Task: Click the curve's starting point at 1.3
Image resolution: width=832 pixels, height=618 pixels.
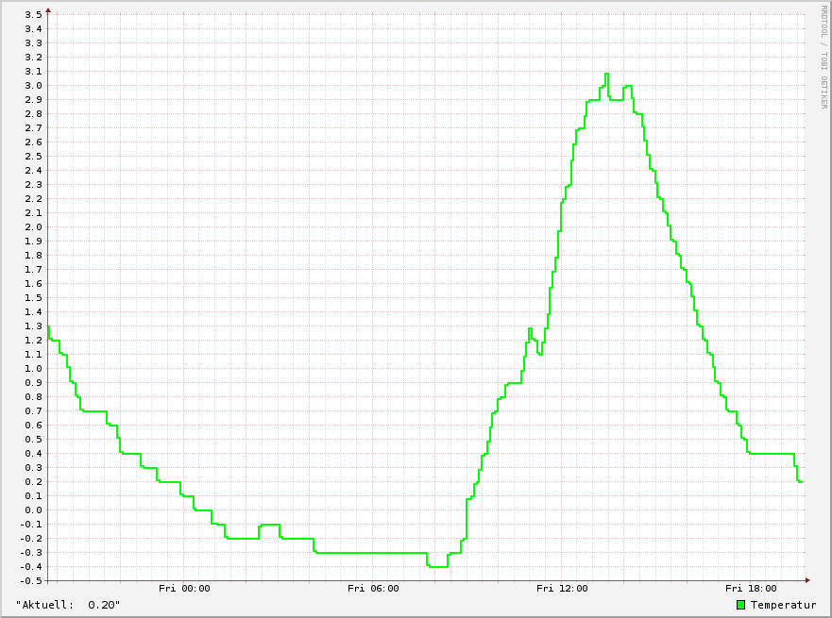Action: coord(48,326)
